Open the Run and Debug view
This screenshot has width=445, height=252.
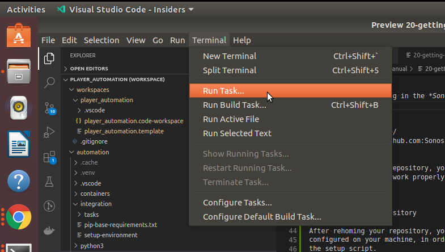[49, 133]
